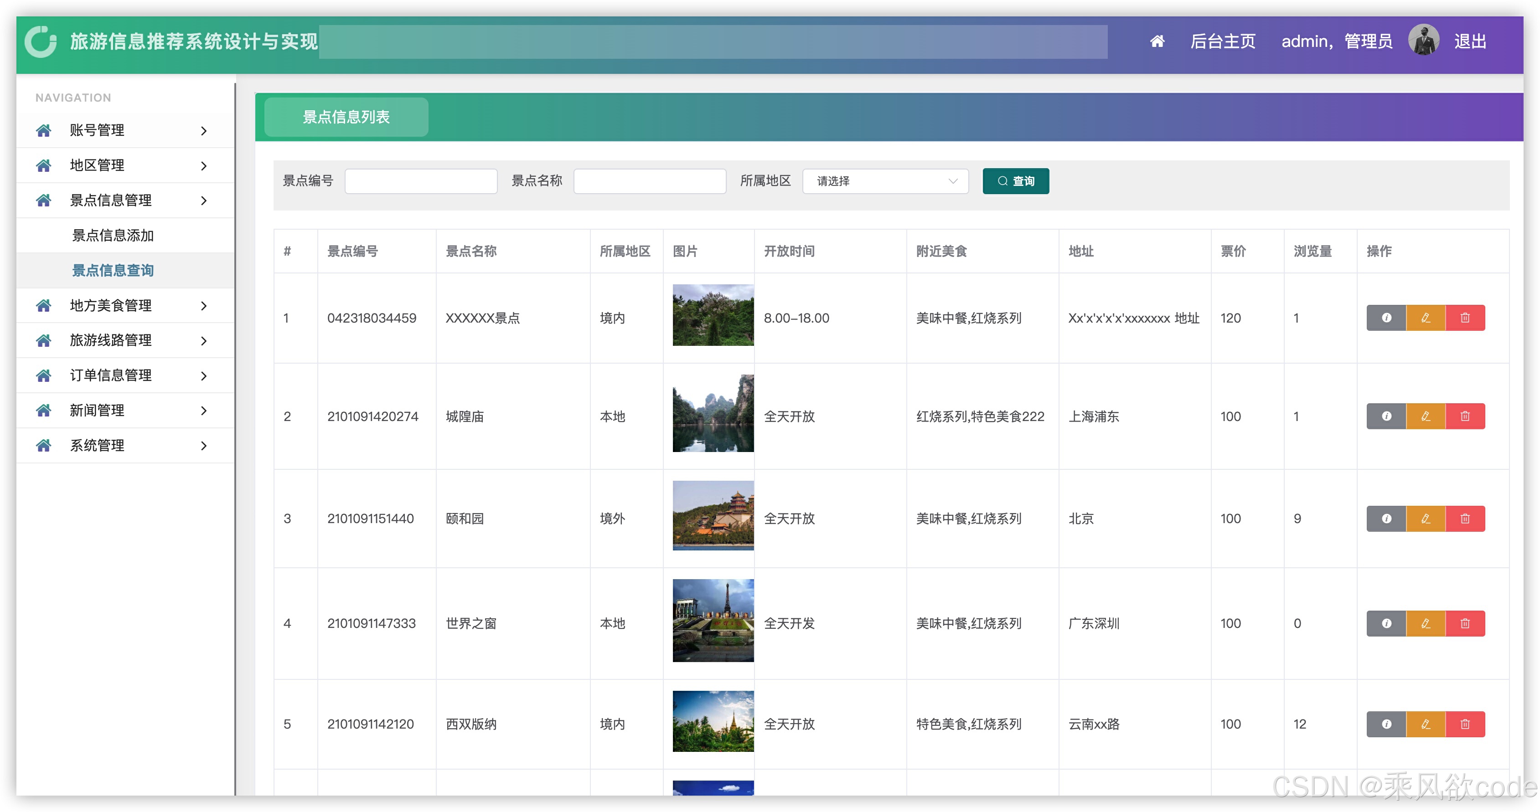Viewport: 1540px width, 812px height.
Task: Open the 所属地区 请选择 dropdown
Action: [885, 181]
